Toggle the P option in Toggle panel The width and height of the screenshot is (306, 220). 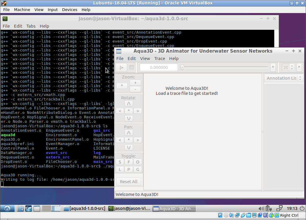pos(129,169)
